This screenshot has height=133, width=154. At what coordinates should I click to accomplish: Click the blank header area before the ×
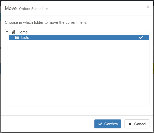point(102,8)
